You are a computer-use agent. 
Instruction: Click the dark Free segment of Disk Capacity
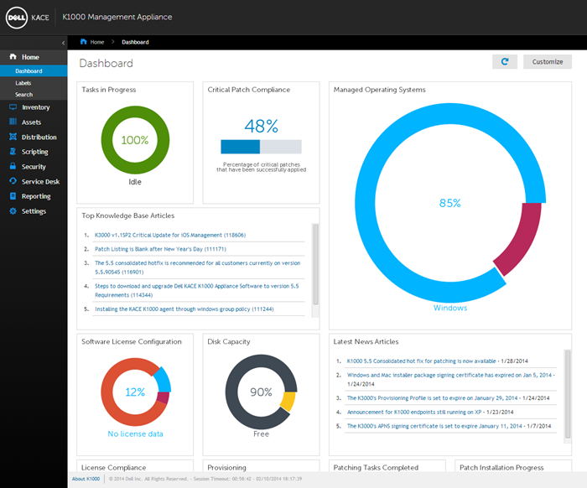point(231,392)
